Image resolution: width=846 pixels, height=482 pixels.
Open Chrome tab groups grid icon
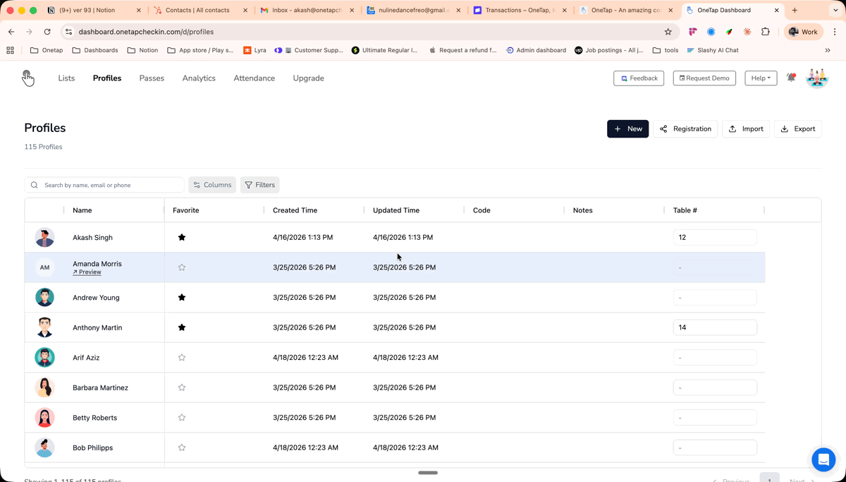(x=10, y=50)
